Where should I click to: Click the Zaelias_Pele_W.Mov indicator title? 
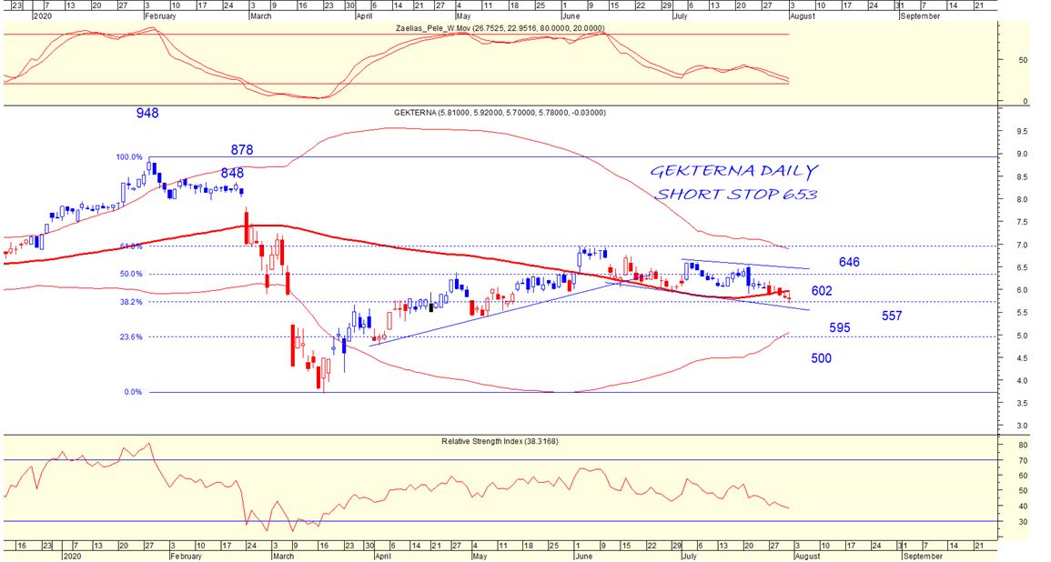tap(500, 28)
